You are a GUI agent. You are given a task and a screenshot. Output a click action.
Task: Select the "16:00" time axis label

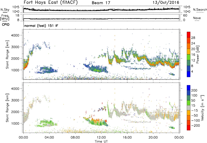pos(127,138)
